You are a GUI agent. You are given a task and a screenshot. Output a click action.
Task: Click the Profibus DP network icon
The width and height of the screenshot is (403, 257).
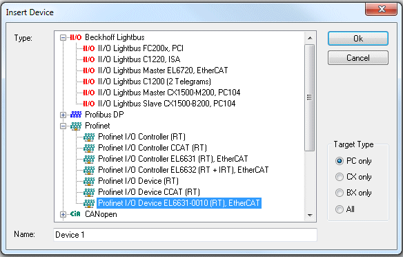coord(76,115)
